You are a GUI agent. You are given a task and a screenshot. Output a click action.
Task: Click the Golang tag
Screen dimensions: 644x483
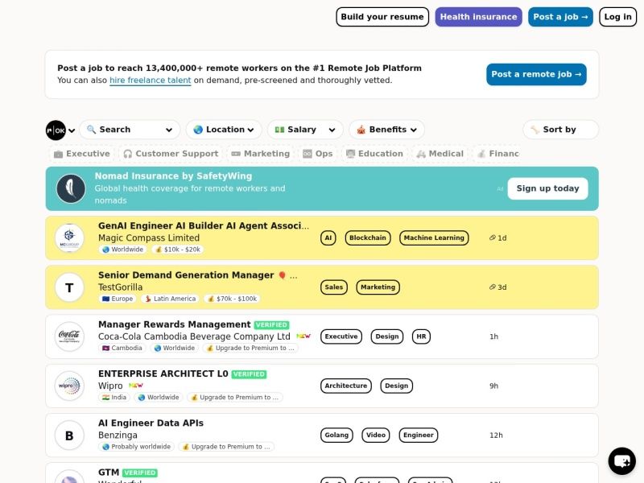point(336,435)
